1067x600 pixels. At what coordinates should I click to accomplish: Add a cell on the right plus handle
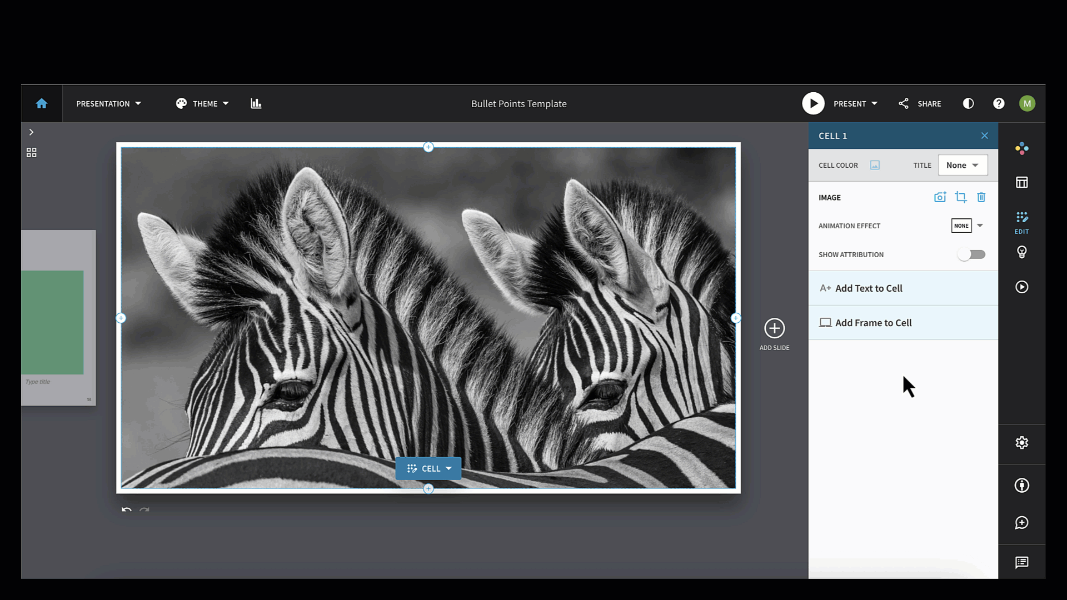[736, 318]
